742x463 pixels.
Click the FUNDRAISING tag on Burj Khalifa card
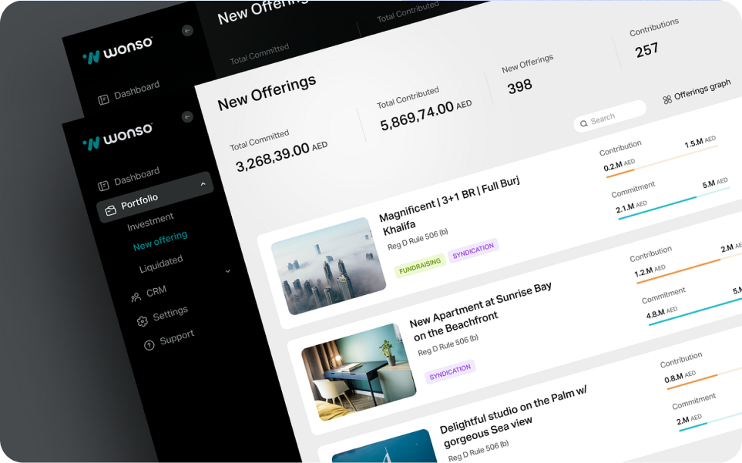click(420, 267)
